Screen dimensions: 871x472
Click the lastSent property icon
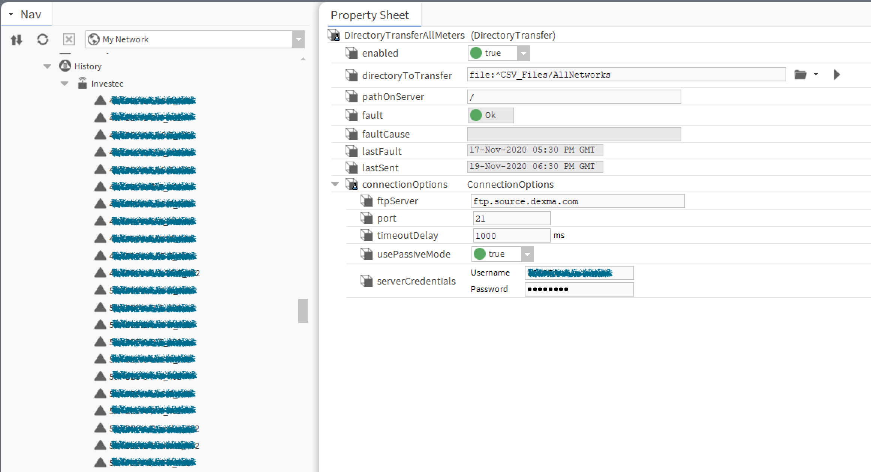tap(352, 168)
